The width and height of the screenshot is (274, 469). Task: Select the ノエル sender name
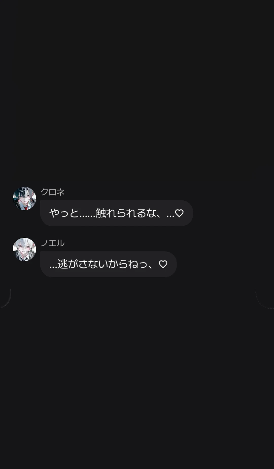53,243
